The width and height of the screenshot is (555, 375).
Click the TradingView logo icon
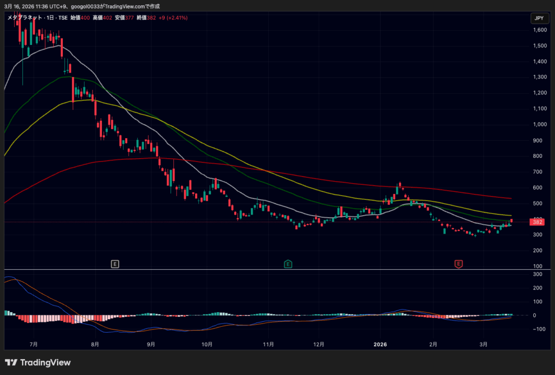pos(10,363)
